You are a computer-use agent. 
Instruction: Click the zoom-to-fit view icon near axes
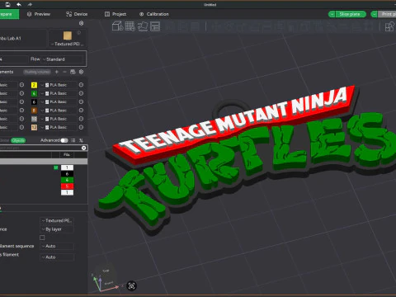(x=131, y=286)
